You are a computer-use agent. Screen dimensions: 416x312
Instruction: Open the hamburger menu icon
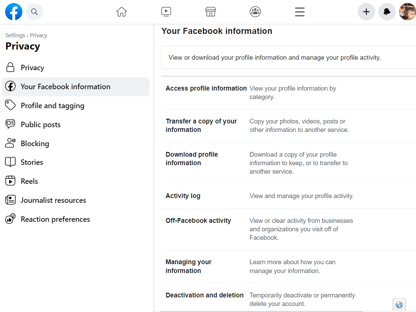click(x=299, y=12)
